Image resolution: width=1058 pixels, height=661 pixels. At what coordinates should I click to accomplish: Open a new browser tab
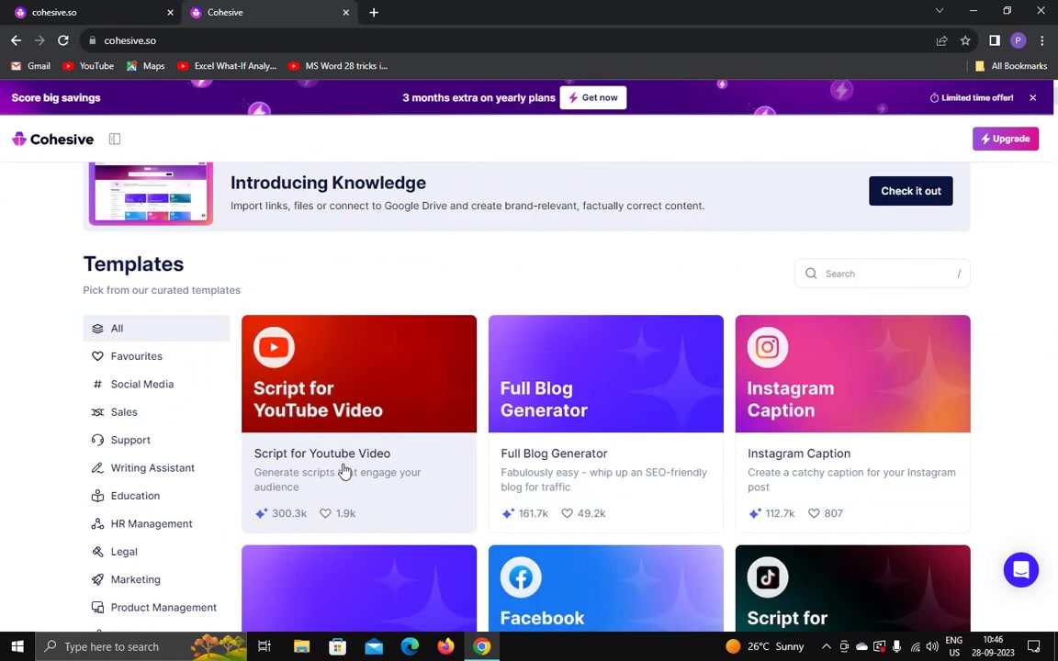coord(374,12)
